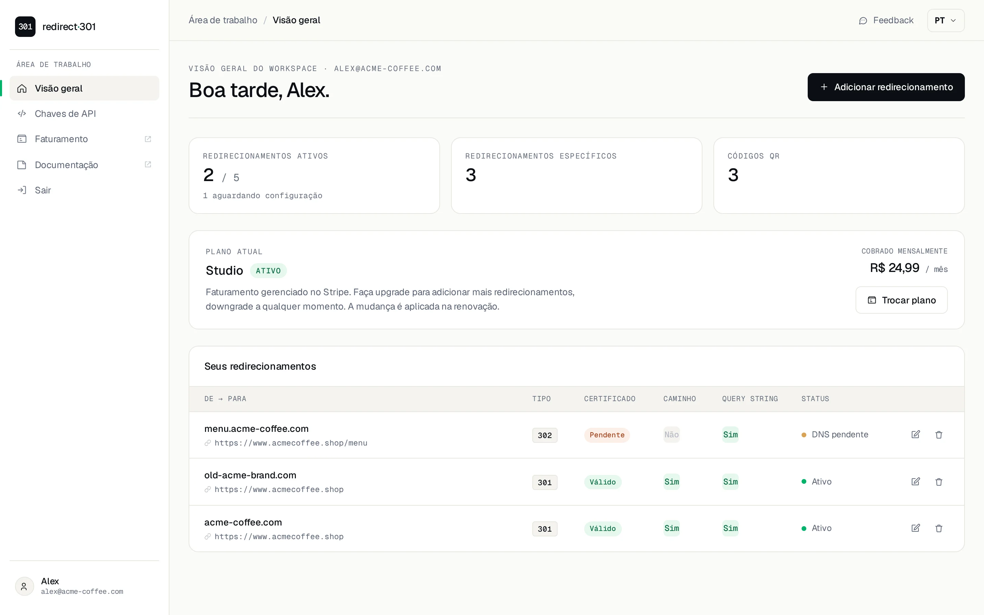Image resolution: width=984 pixels, height=615 pixels.
Task: Click the Não caminho badge
Action: [x=671, y=434]
